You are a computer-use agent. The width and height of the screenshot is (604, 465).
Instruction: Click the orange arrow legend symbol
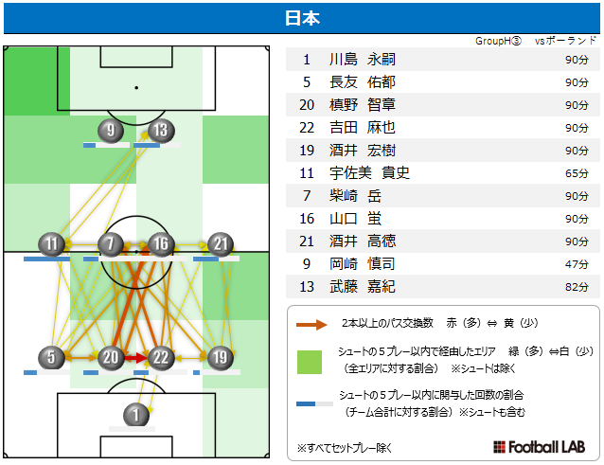point(311,325)
